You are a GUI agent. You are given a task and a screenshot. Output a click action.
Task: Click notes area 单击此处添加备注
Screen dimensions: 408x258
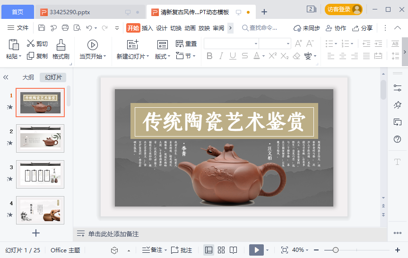coord(113,234)
